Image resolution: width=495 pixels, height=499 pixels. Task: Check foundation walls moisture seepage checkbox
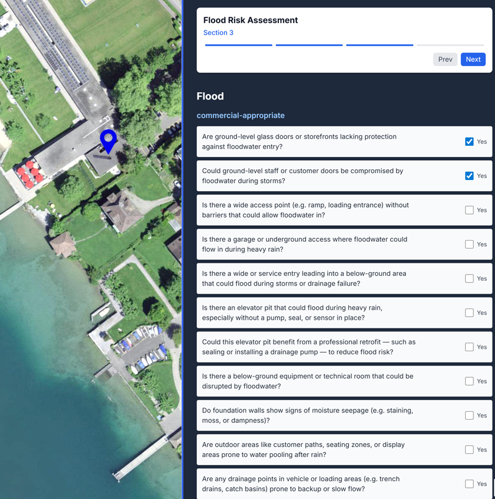[x=469, y=416]
